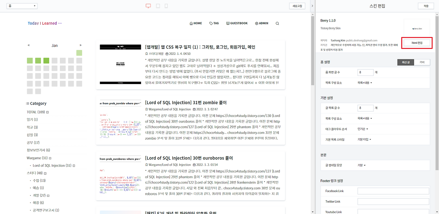This screenshot has height=214, width=439.
Task: Open 일기 (1) category
Action: 32,119
